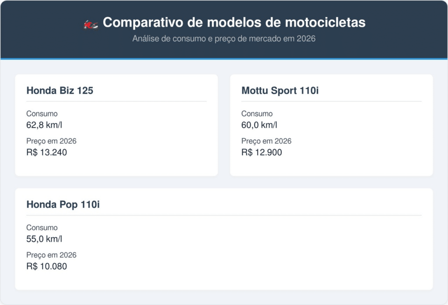Select the Honda Biz 125 heading
Viewport: 448px width, 305px height.
tap(59, 90)
